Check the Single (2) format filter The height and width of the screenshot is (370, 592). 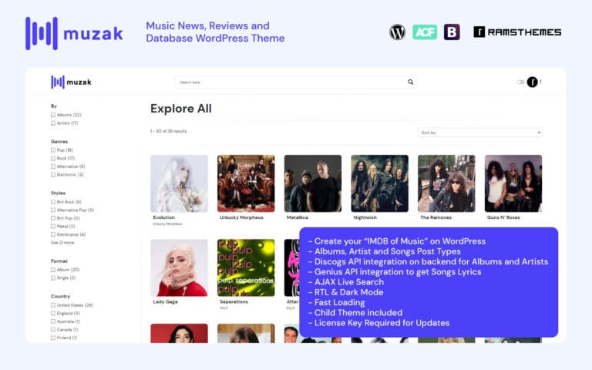pos(53,277)
